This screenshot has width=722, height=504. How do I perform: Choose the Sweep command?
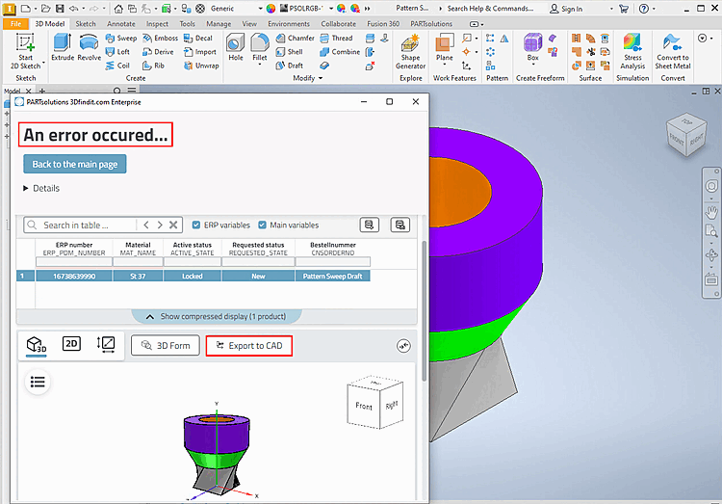click(121, 38)
